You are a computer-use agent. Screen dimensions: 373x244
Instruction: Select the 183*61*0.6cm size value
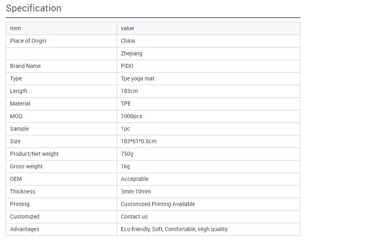[139, 141]
